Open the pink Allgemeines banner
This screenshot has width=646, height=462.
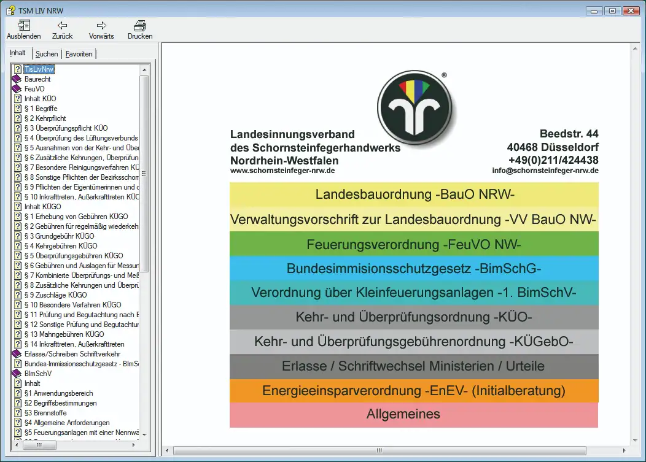414,415
